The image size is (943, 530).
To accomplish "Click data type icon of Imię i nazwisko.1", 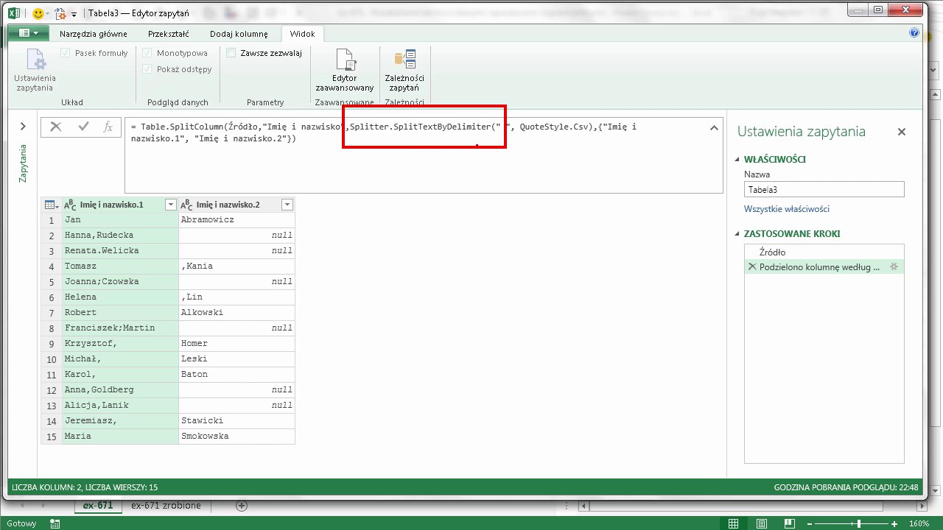I will [71, 205].
